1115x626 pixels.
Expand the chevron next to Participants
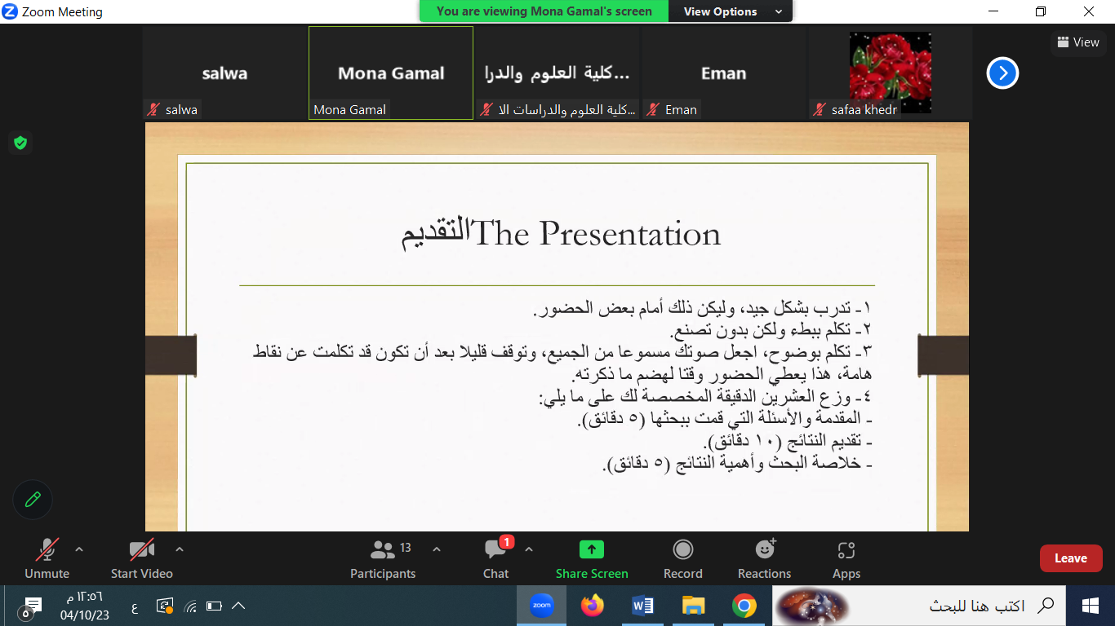coord(437,549)
